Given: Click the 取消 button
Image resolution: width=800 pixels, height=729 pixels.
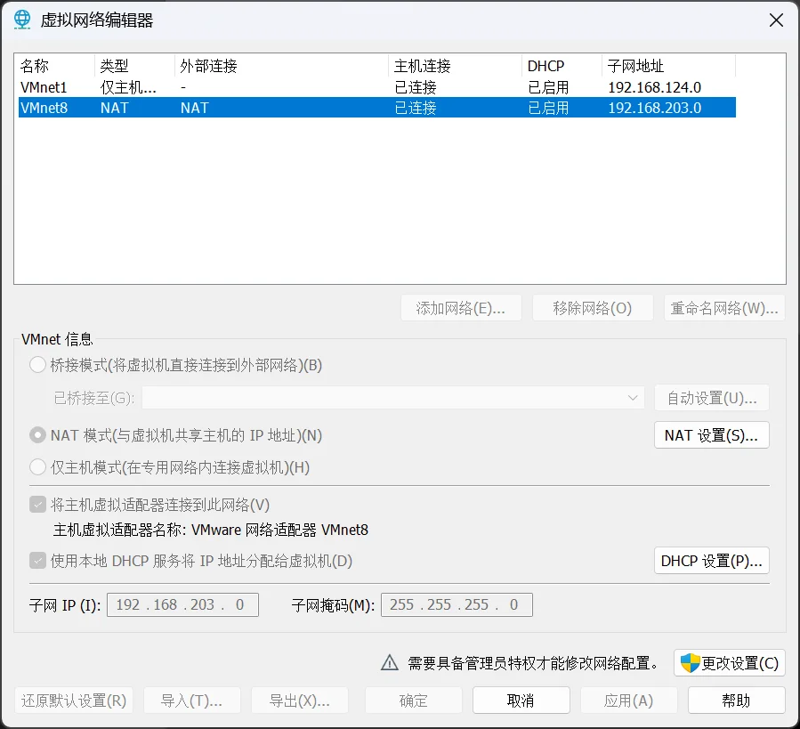Looking at the screenshot, I should [521, 700].
